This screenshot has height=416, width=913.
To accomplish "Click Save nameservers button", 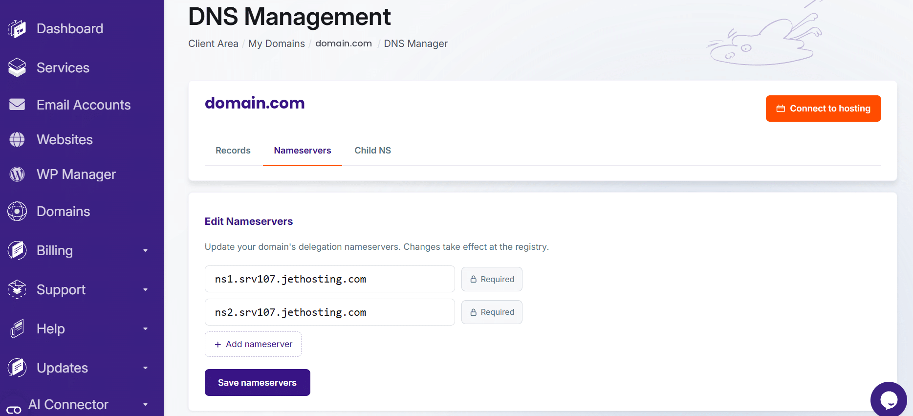I will click(258, 382).
